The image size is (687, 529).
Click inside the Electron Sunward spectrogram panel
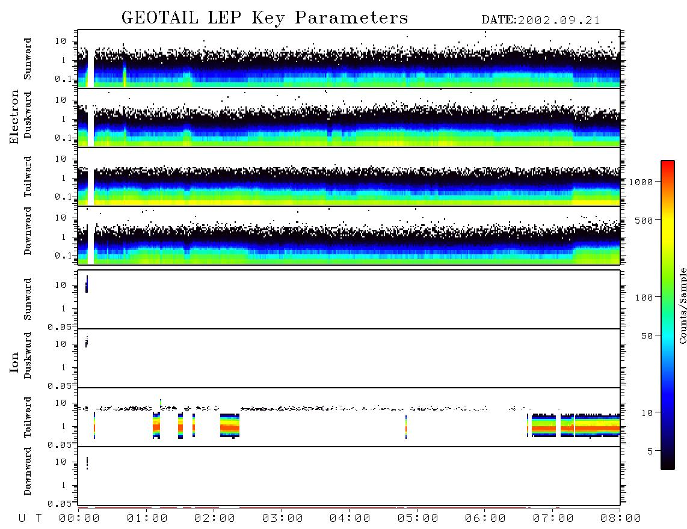click(x=349, y=59)
